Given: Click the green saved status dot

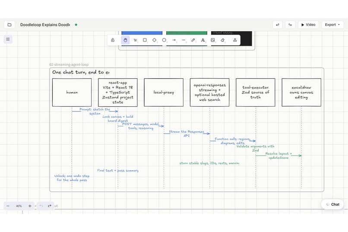Looking at the screenshot, I should coord(76,25).
